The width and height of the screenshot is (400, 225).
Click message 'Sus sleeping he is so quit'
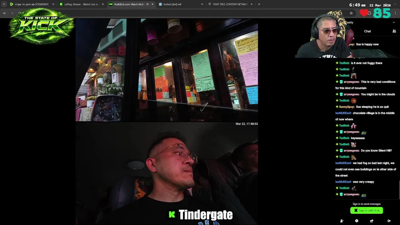click(x=372, y=107)
